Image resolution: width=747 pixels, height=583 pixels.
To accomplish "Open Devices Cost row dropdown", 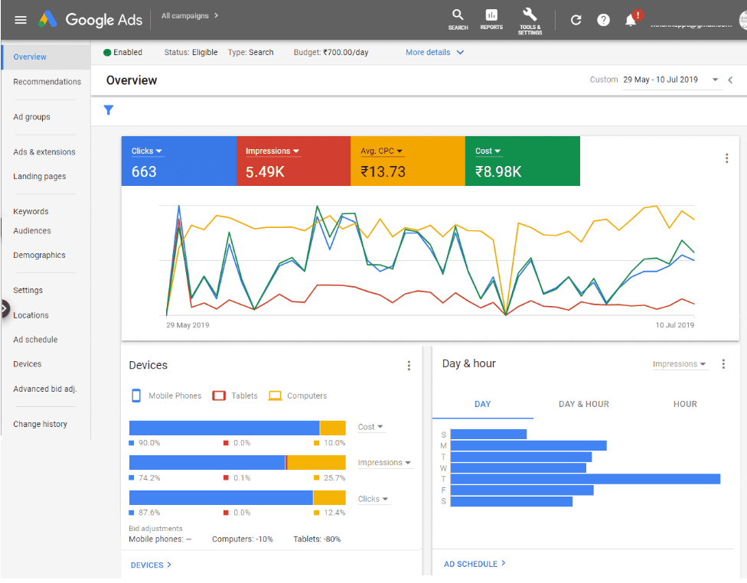I will (370, 427).
